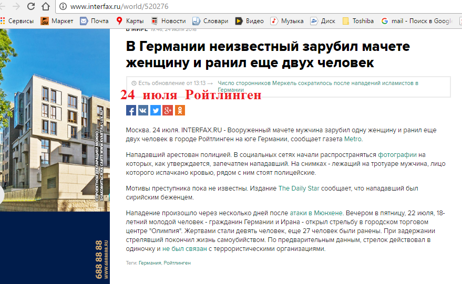Open Сервисы apps bookmark
This screenshot has height=284, width=462.
point(17,21)
